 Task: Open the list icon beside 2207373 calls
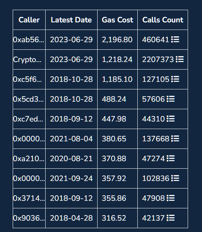click(x=180, y=59)
